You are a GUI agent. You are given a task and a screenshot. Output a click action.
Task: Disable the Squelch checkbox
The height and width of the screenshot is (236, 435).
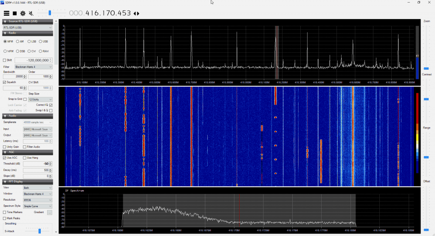(x=5, y=82)
